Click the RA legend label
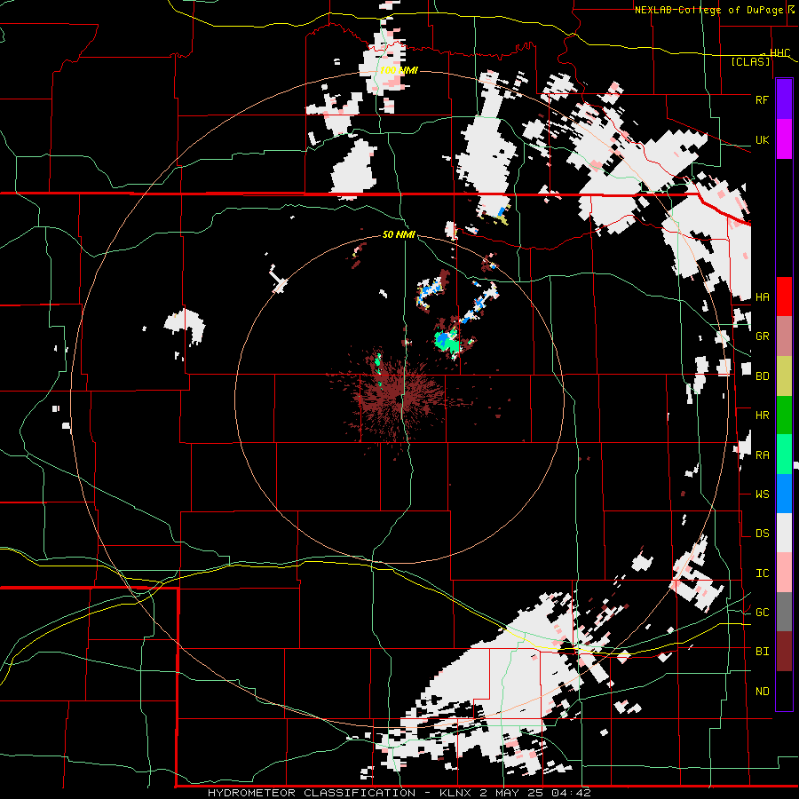 [762, 455]
